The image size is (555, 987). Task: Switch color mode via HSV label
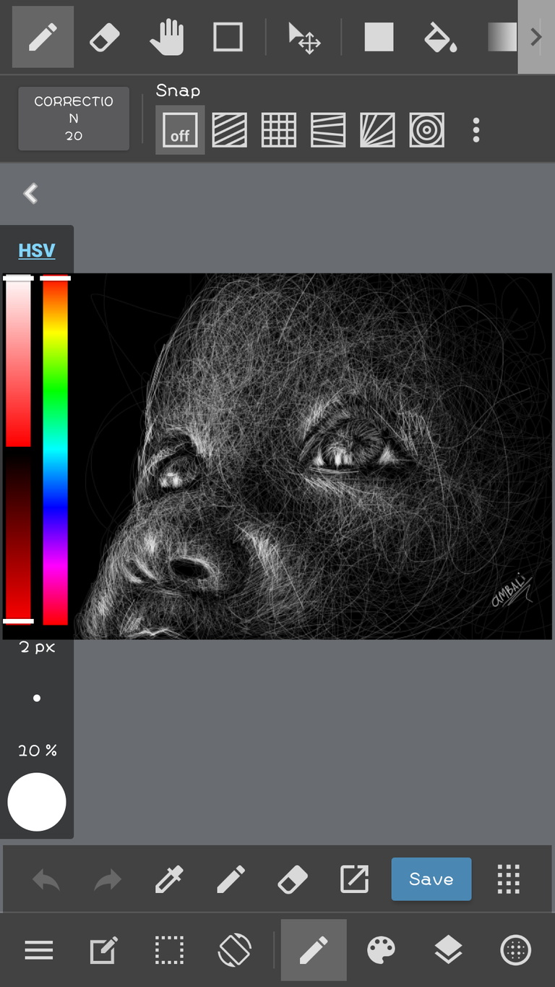tap(37, 250)
